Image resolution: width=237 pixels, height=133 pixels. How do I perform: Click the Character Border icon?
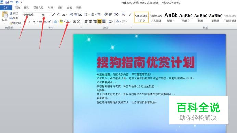[80, 15]
